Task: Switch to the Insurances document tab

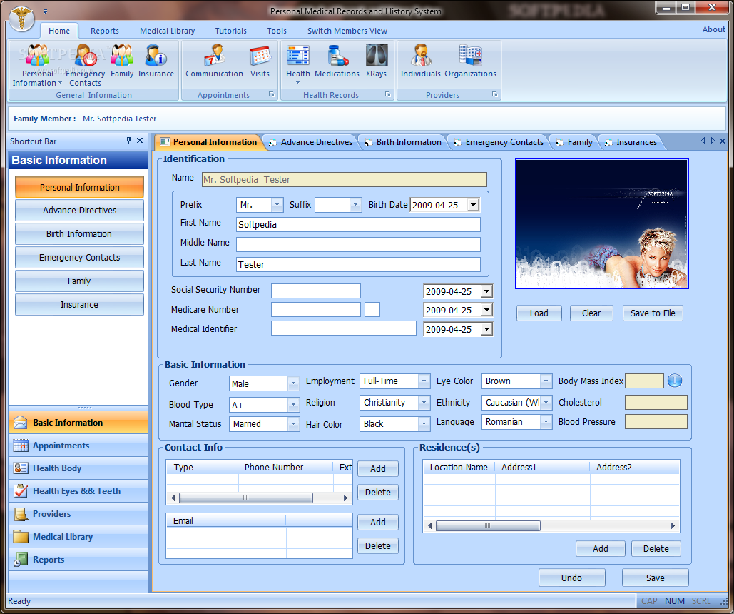Action: pyautogui.click(x=631, y=142)
